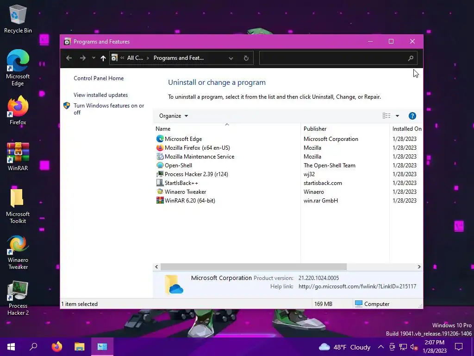This screenshot has width=474, height=356.
Task: Open the 48°F Cloudy weather widget
Action: pyautogui.click(x=344, y=347)
